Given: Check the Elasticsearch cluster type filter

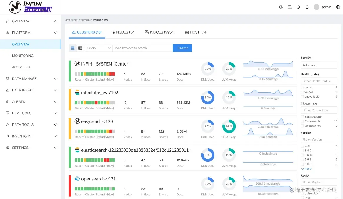Looking at the screenshot, I should tap(302, 117).
